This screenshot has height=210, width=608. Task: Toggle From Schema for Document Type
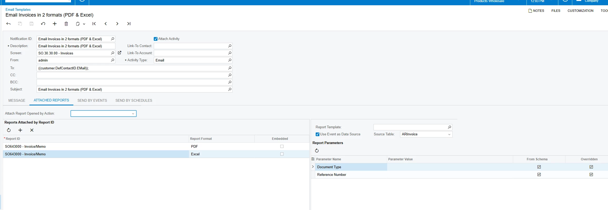pos(539,167)
